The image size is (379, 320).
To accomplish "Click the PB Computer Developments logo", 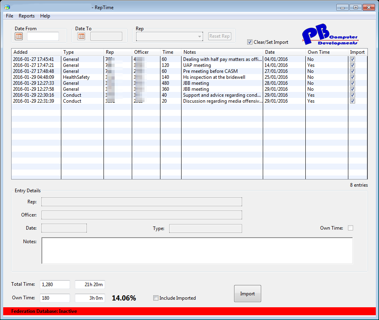I will (330, 35).
